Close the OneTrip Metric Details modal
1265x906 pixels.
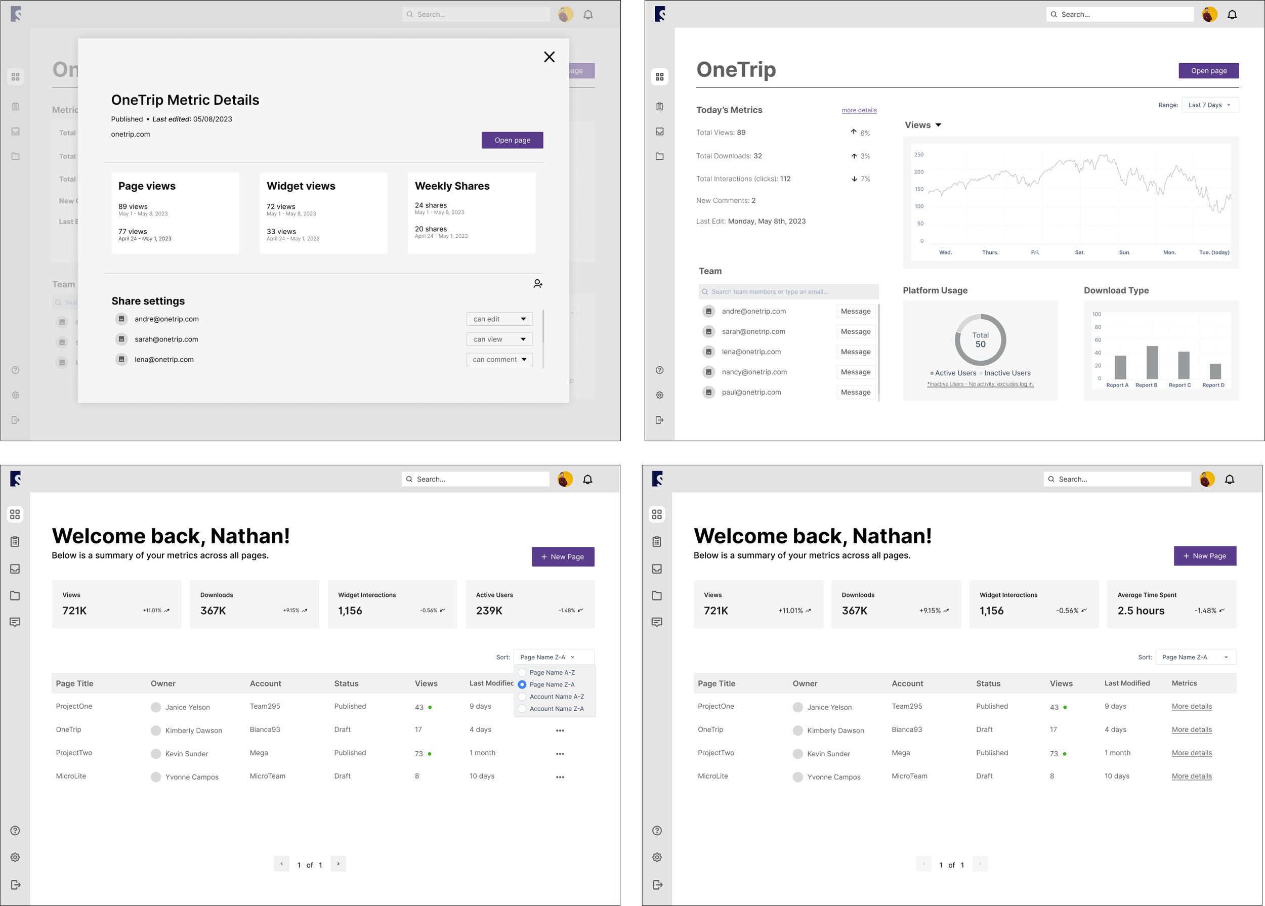point(549,57)
